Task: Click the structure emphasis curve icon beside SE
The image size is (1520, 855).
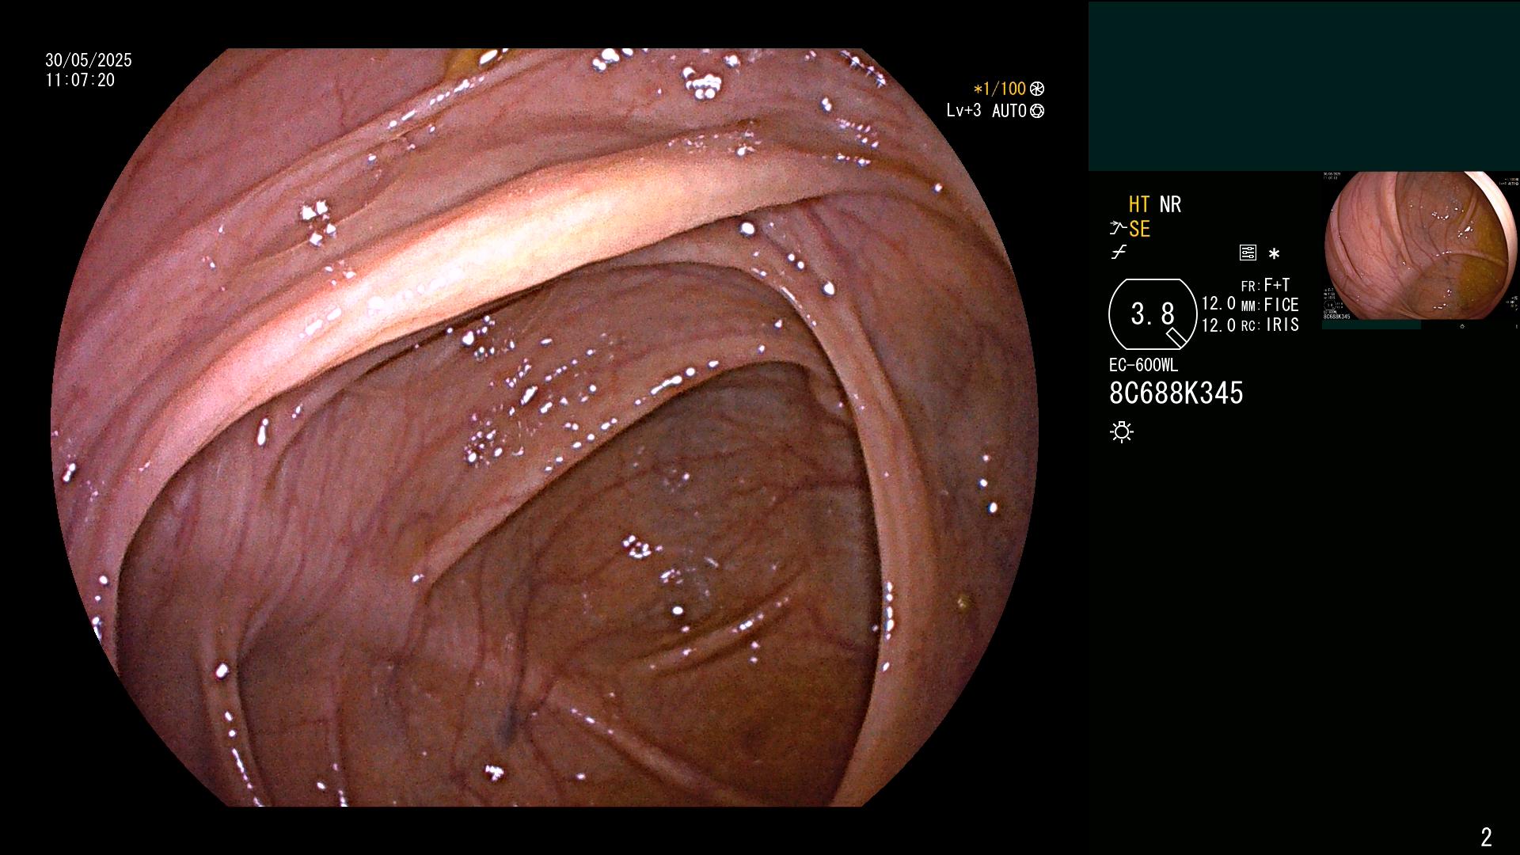Action: pyautogui.click(x=1118, y=229)
